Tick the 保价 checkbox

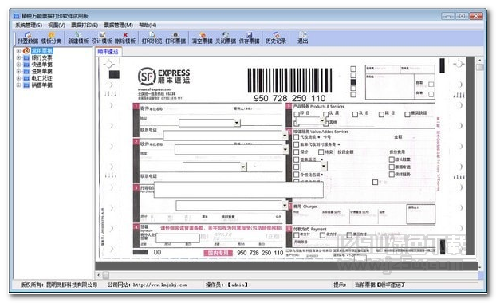[297, 152]
